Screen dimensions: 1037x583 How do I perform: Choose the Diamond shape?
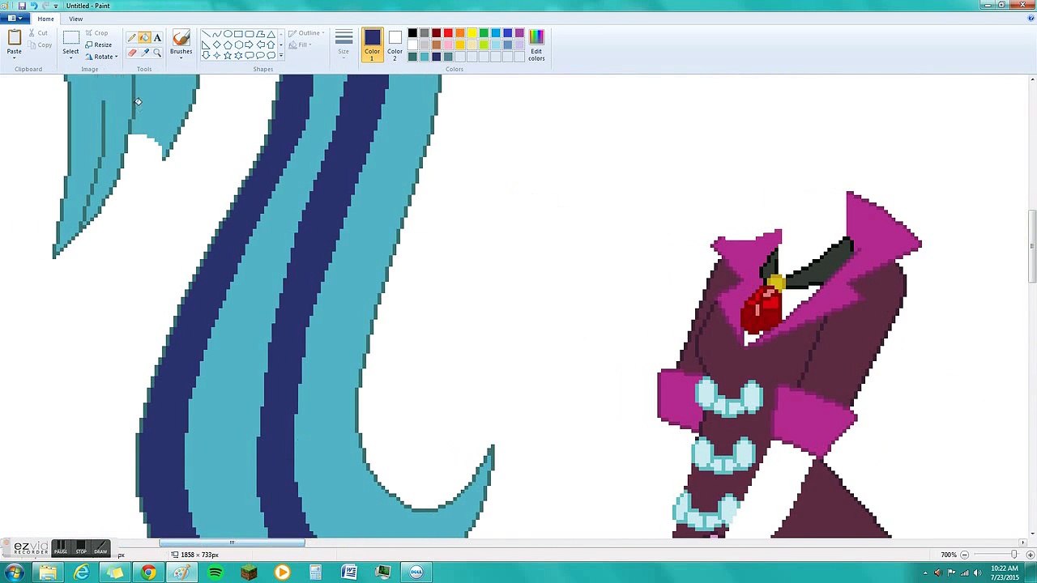pyautogui.click(x=216, y=45)
